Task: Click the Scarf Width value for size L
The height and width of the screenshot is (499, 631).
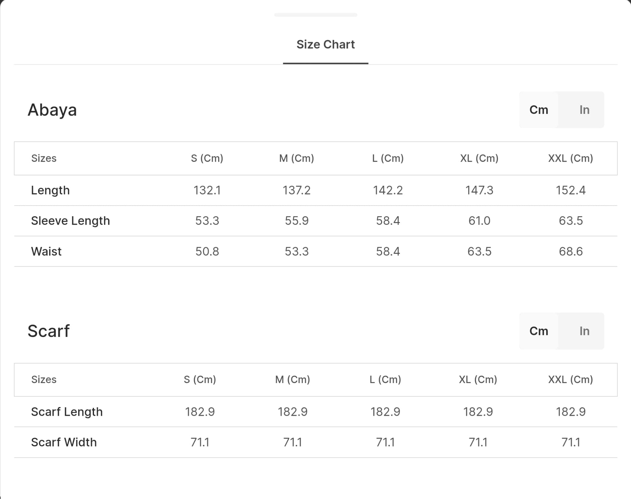Action: [385, 442]
